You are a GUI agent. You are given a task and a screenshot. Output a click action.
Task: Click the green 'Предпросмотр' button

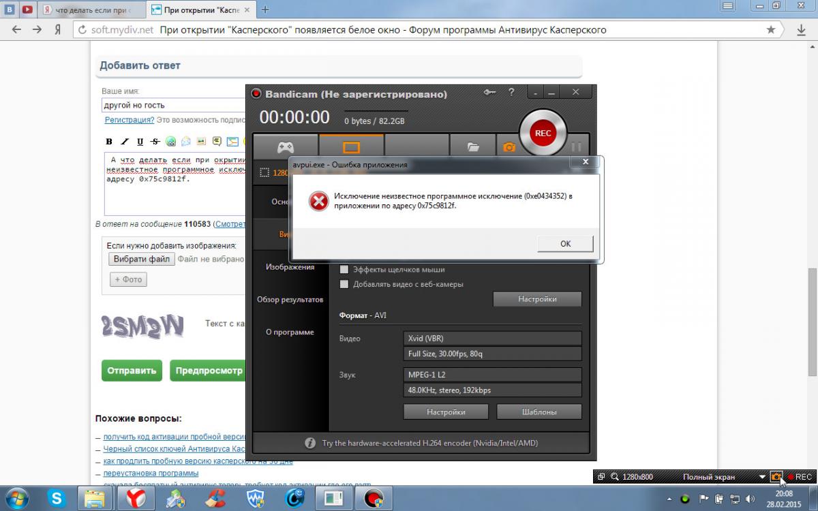click(x=207, y=371)
